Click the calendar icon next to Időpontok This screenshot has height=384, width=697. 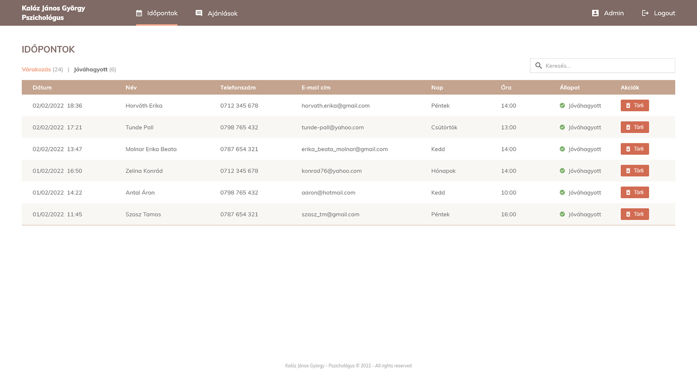[139, 13]
